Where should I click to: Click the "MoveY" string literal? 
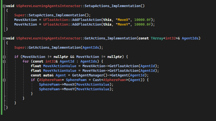(x=123, y=24)
